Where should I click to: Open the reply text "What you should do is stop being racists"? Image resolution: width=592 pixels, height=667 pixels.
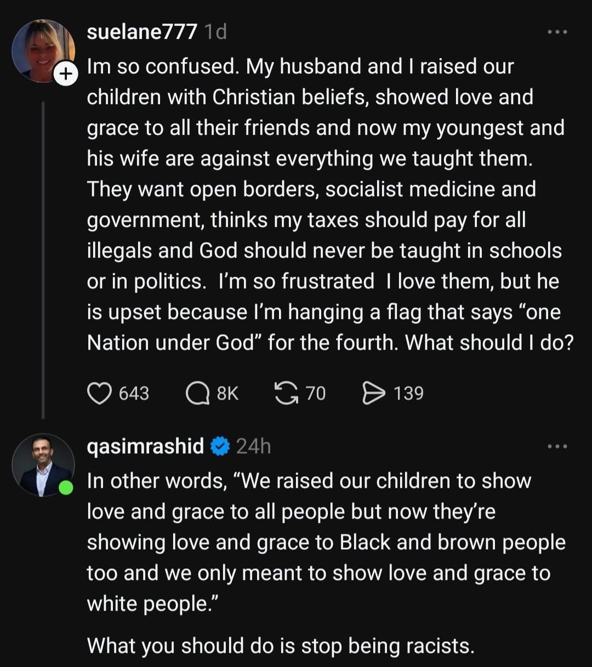[x=280, y=646]
